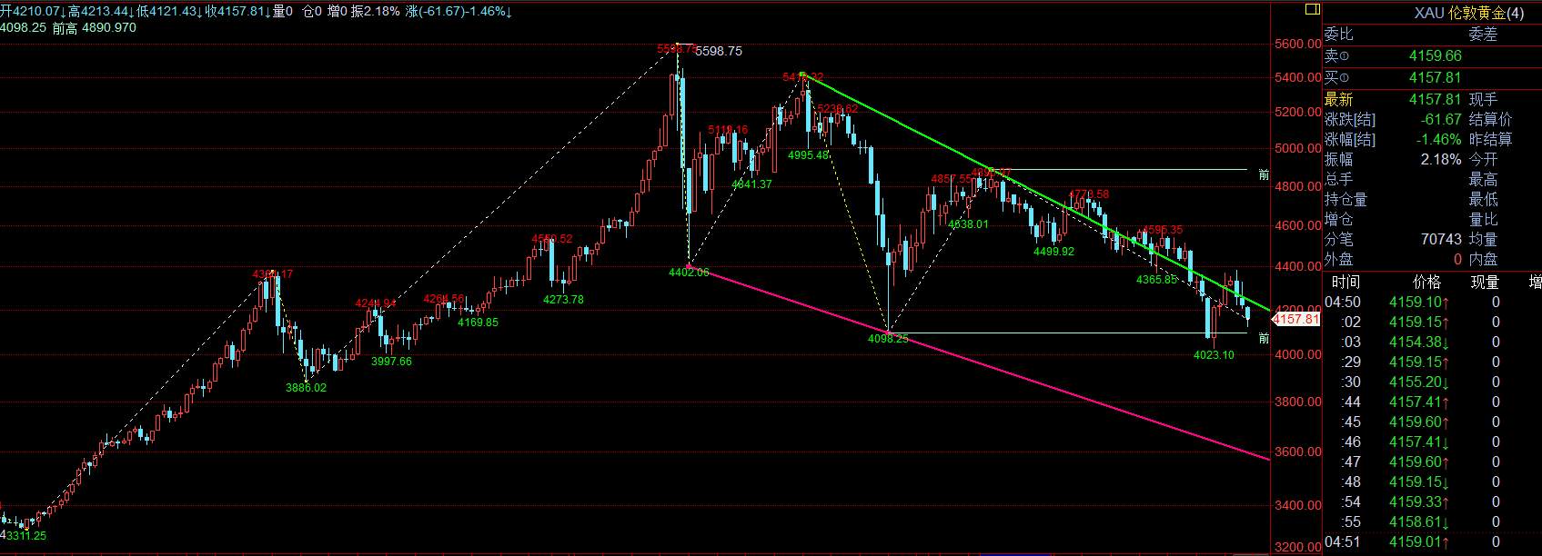
Task: Click the 内盘 label
Action: 1483,260
